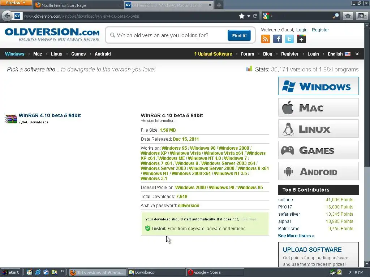Switch to Google - Opera in taskbar
This screenshot has width=370, height=277.
215,272
